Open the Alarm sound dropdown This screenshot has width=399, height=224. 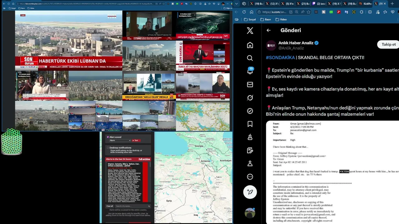tap(120, 140)
